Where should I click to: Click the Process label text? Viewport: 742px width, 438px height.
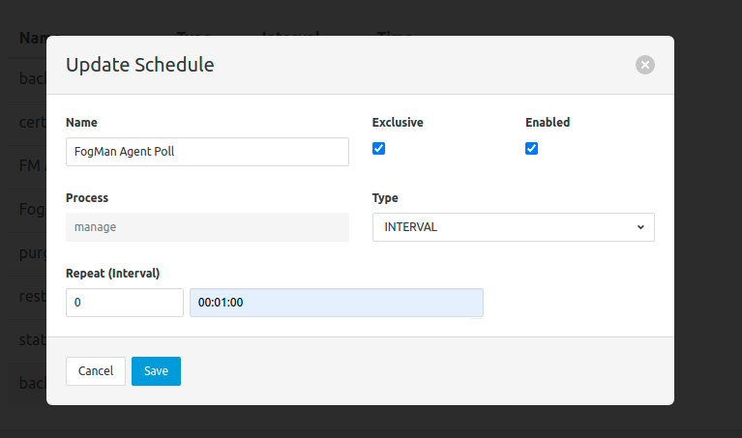(x=87, y=198)
